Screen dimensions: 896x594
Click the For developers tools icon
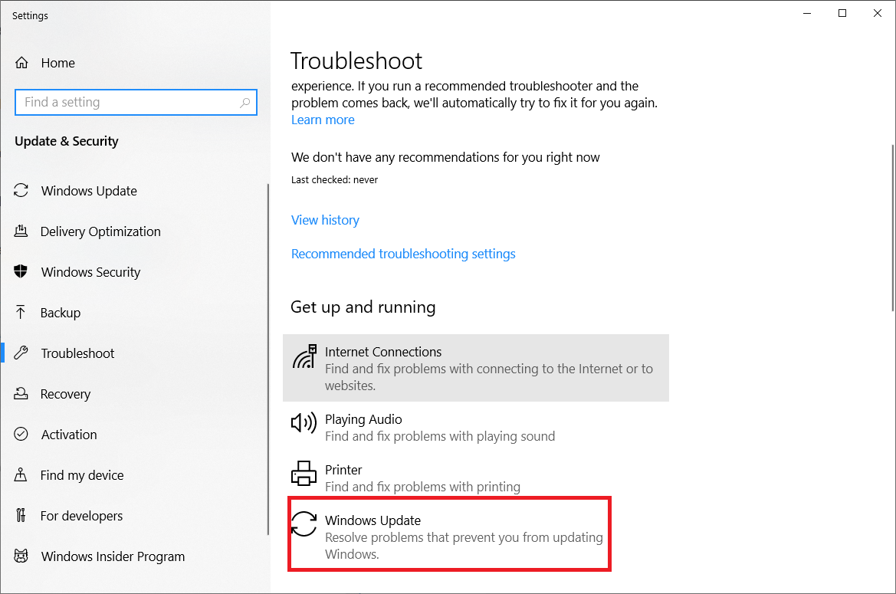[21, 515]
